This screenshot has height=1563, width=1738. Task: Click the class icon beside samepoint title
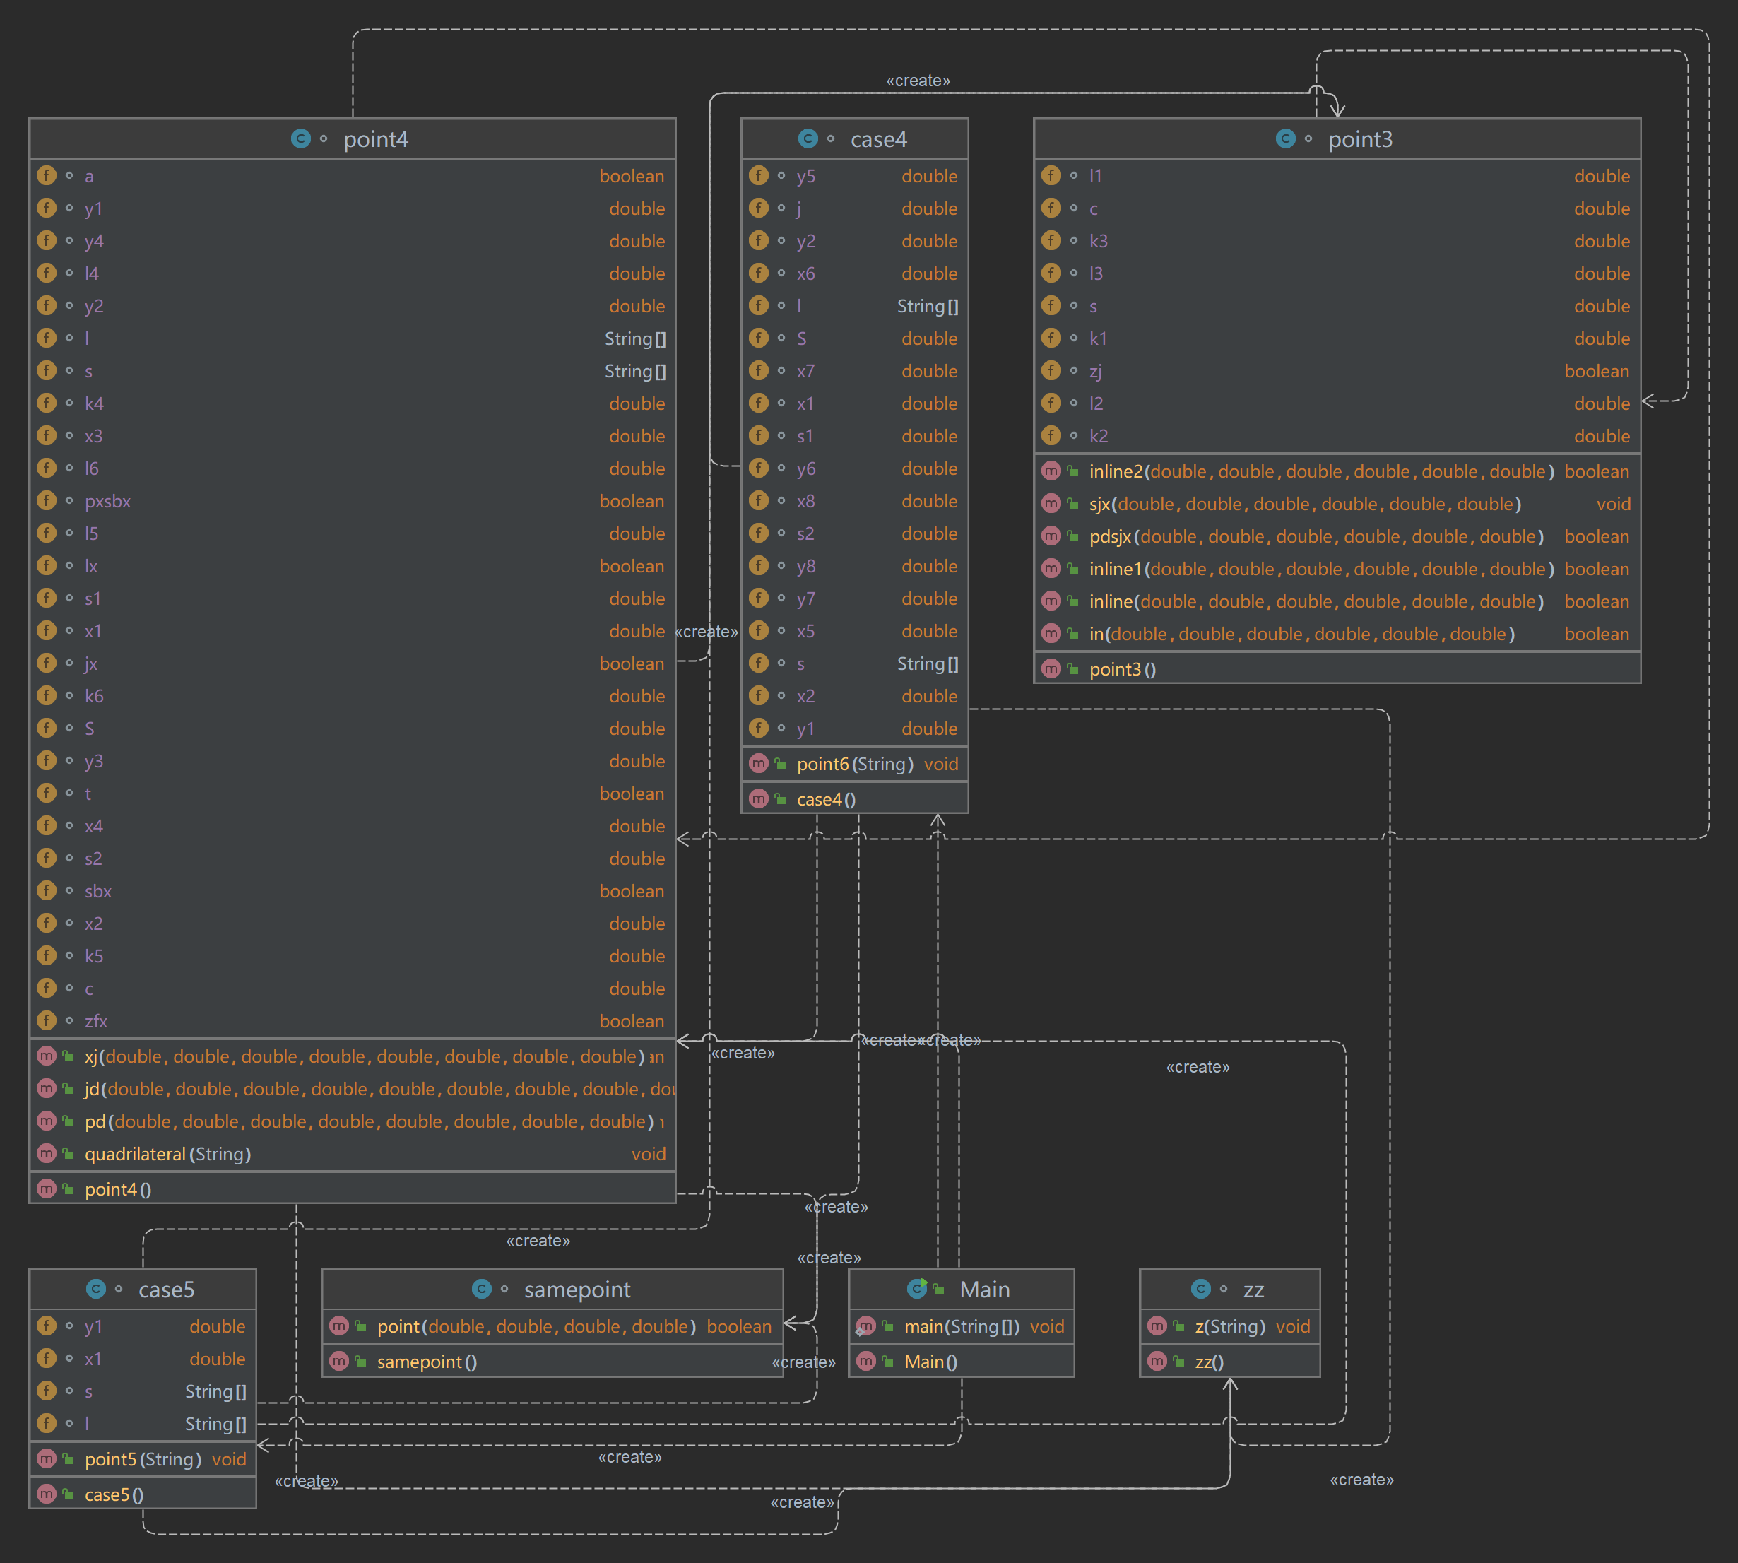[x=482, y=1289]
